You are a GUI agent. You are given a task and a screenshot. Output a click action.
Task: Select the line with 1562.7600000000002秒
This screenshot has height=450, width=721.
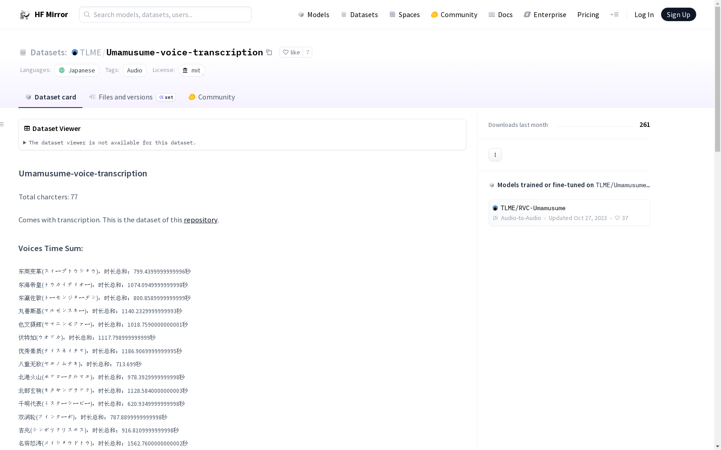tap(103, 443)
